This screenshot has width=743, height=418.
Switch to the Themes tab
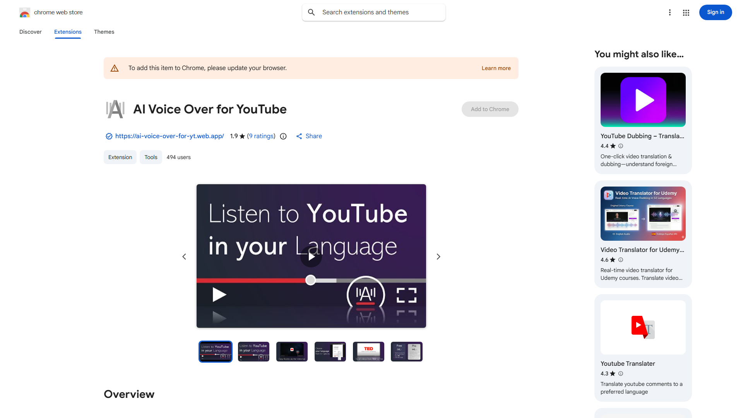[104, 32]
